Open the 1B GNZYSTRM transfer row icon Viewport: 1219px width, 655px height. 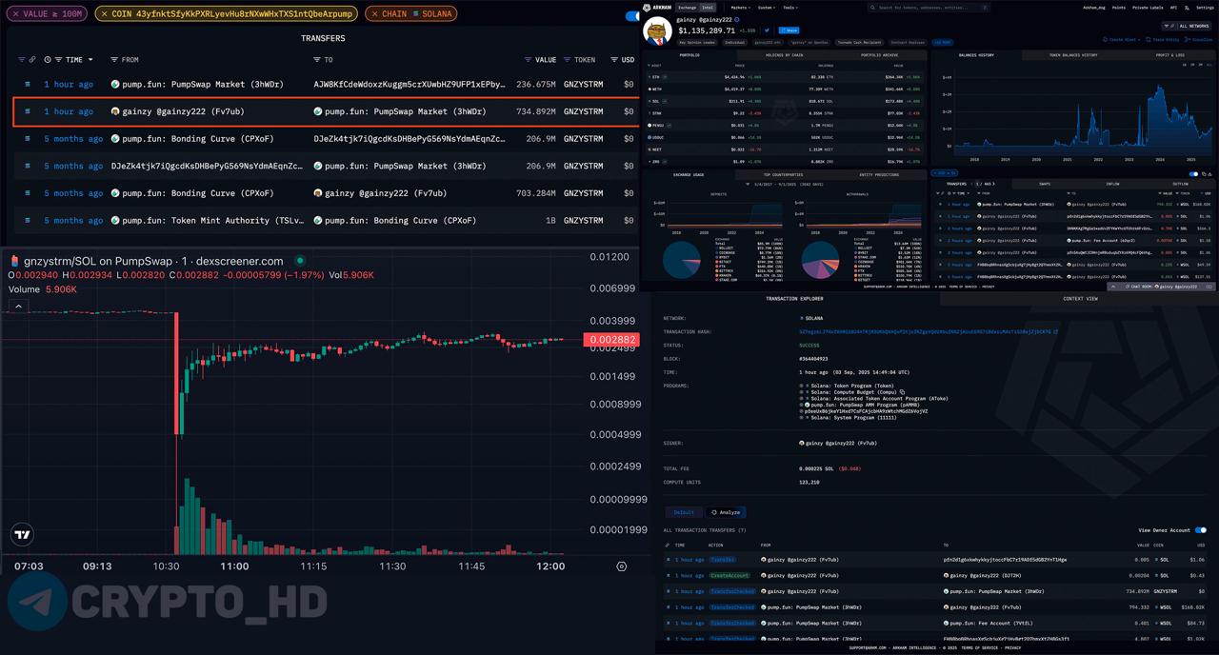[28, 221]
